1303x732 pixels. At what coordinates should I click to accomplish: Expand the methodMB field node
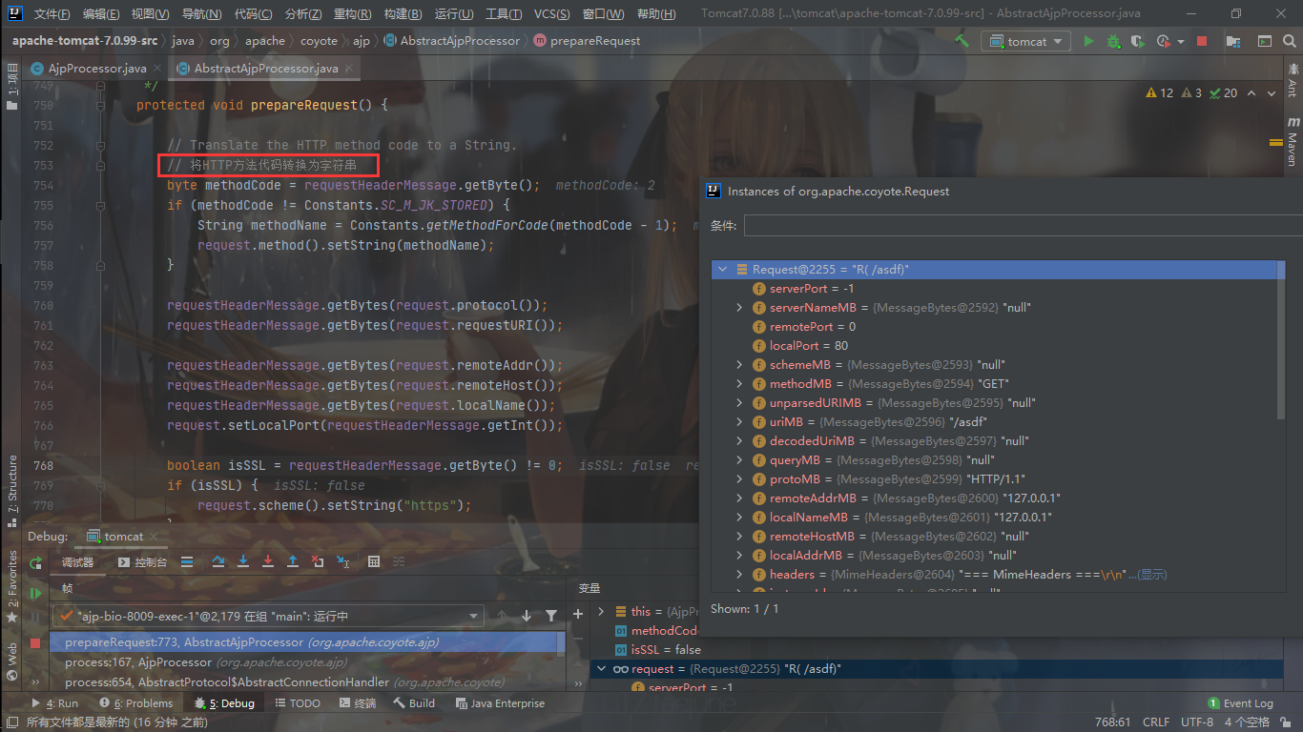coord(740,384)
